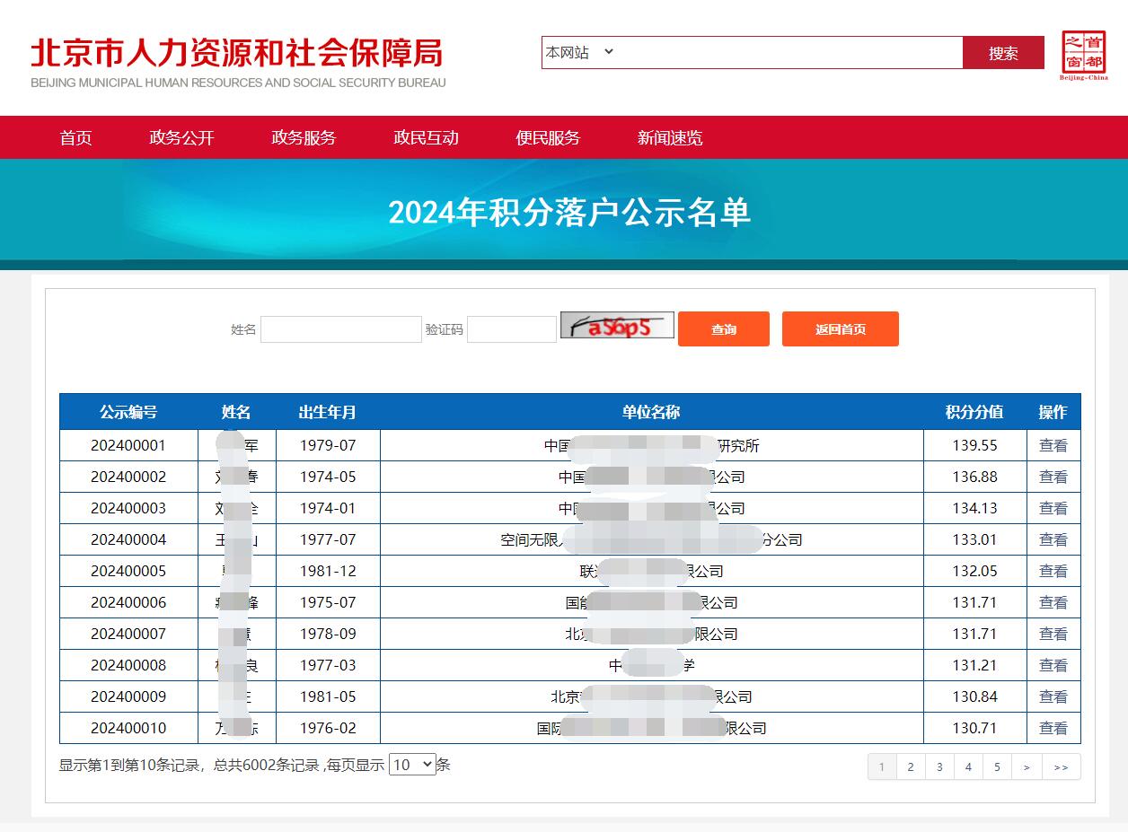Click the captcha image to refresh it

[x=617, y=326]
